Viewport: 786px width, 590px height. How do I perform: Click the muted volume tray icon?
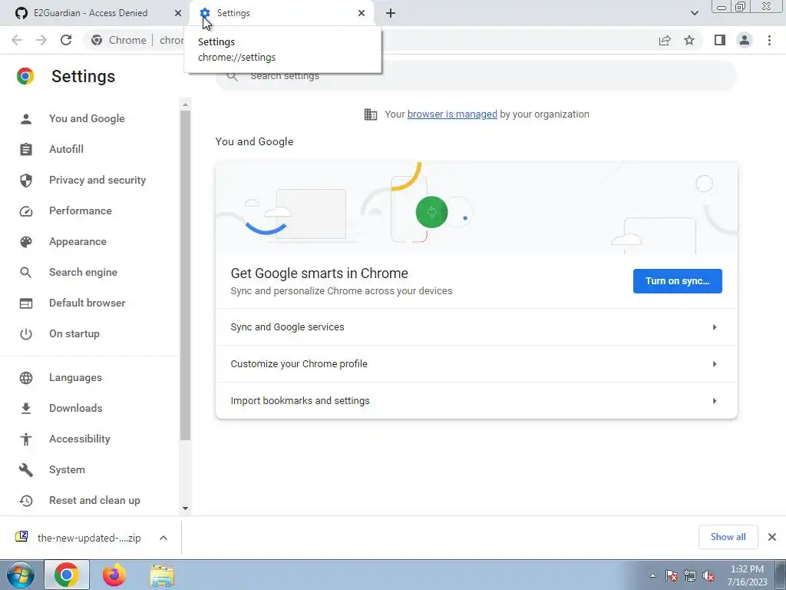(708, 575)
